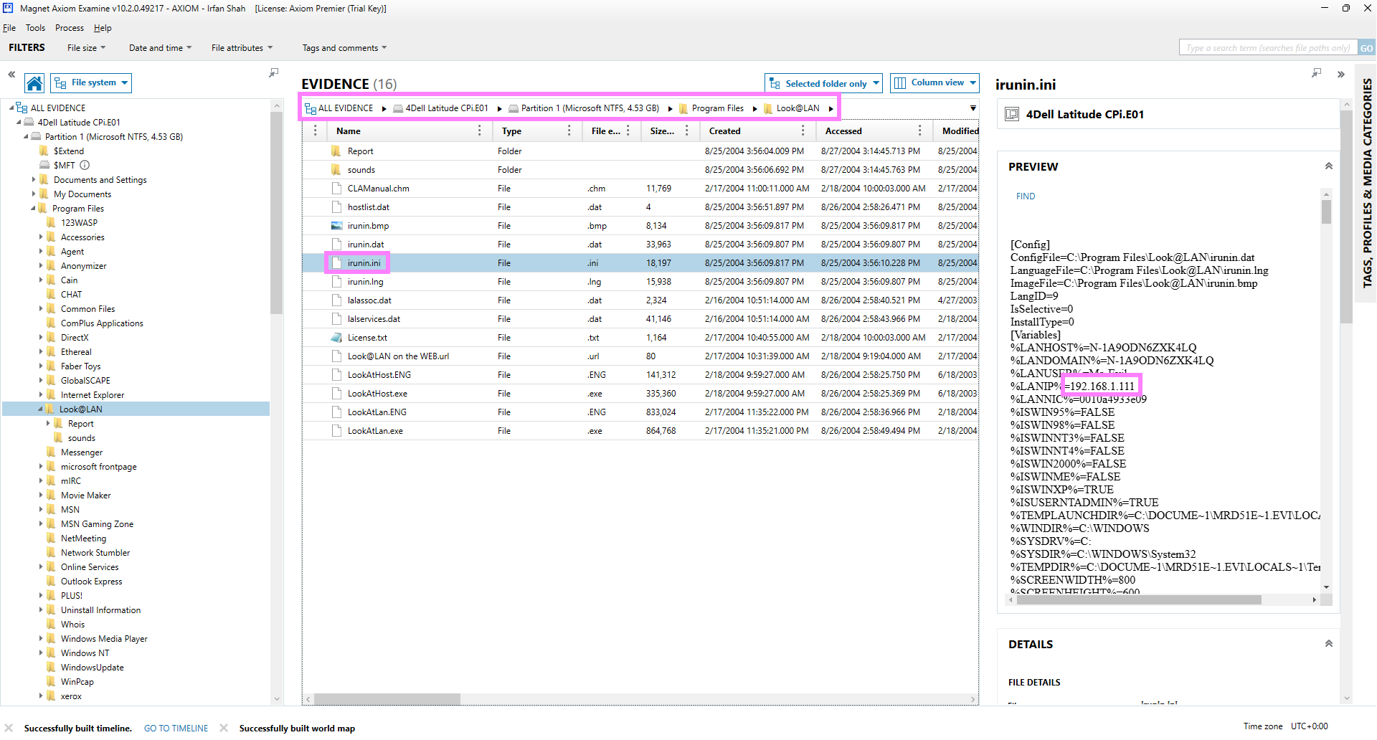Click preview pane horizontal scrollbar
Image resolution: width=1377 pixels, height=740 pixels.
(x=1139, y=599)
